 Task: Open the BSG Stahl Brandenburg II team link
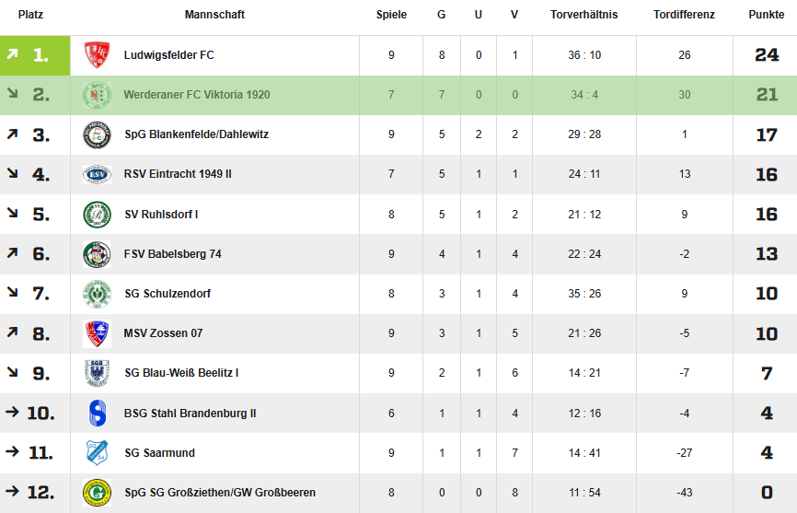click(190, 414)
